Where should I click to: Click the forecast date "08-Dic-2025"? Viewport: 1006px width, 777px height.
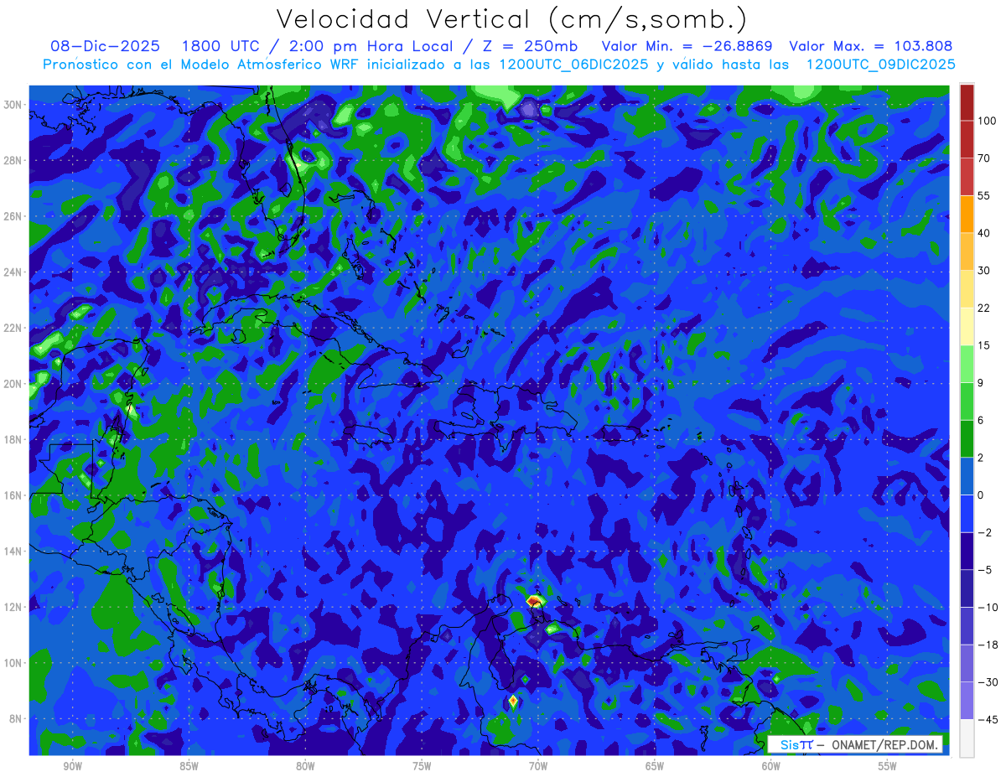click(x=105, y=47)
